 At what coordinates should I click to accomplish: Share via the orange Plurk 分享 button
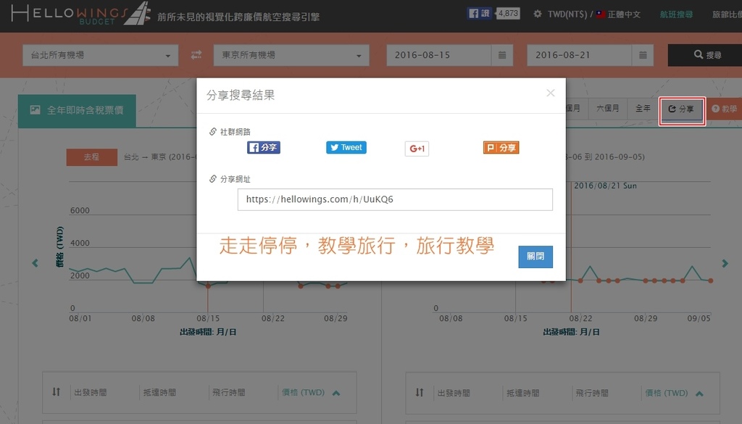pos(501,148)
